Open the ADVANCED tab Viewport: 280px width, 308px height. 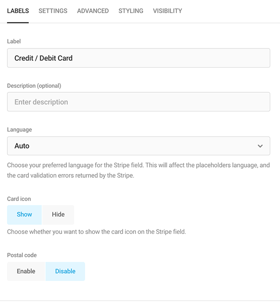[x=93, y=11]
